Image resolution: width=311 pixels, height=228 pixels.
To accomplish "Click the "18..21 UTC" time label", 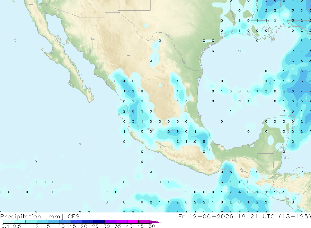I will point(257,216).
